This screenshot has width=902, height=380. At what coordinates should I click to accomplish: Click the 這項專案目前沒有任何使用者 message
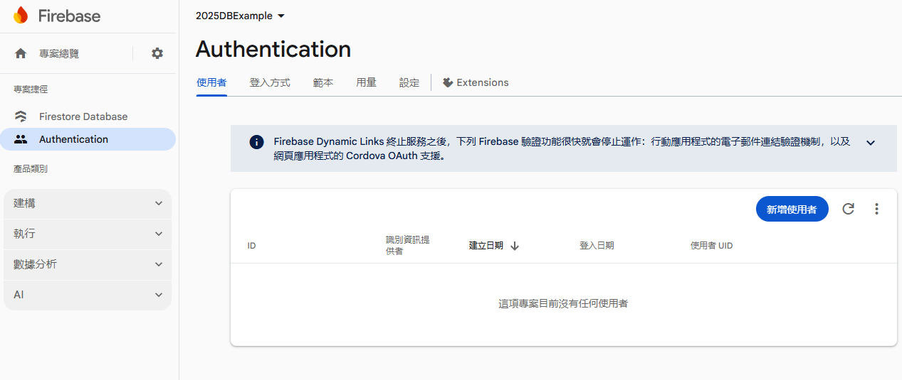563,303
